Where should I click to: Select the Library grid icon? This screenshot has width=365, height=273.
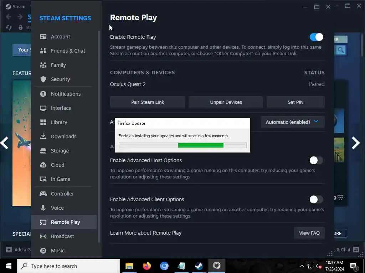point(43,122)
